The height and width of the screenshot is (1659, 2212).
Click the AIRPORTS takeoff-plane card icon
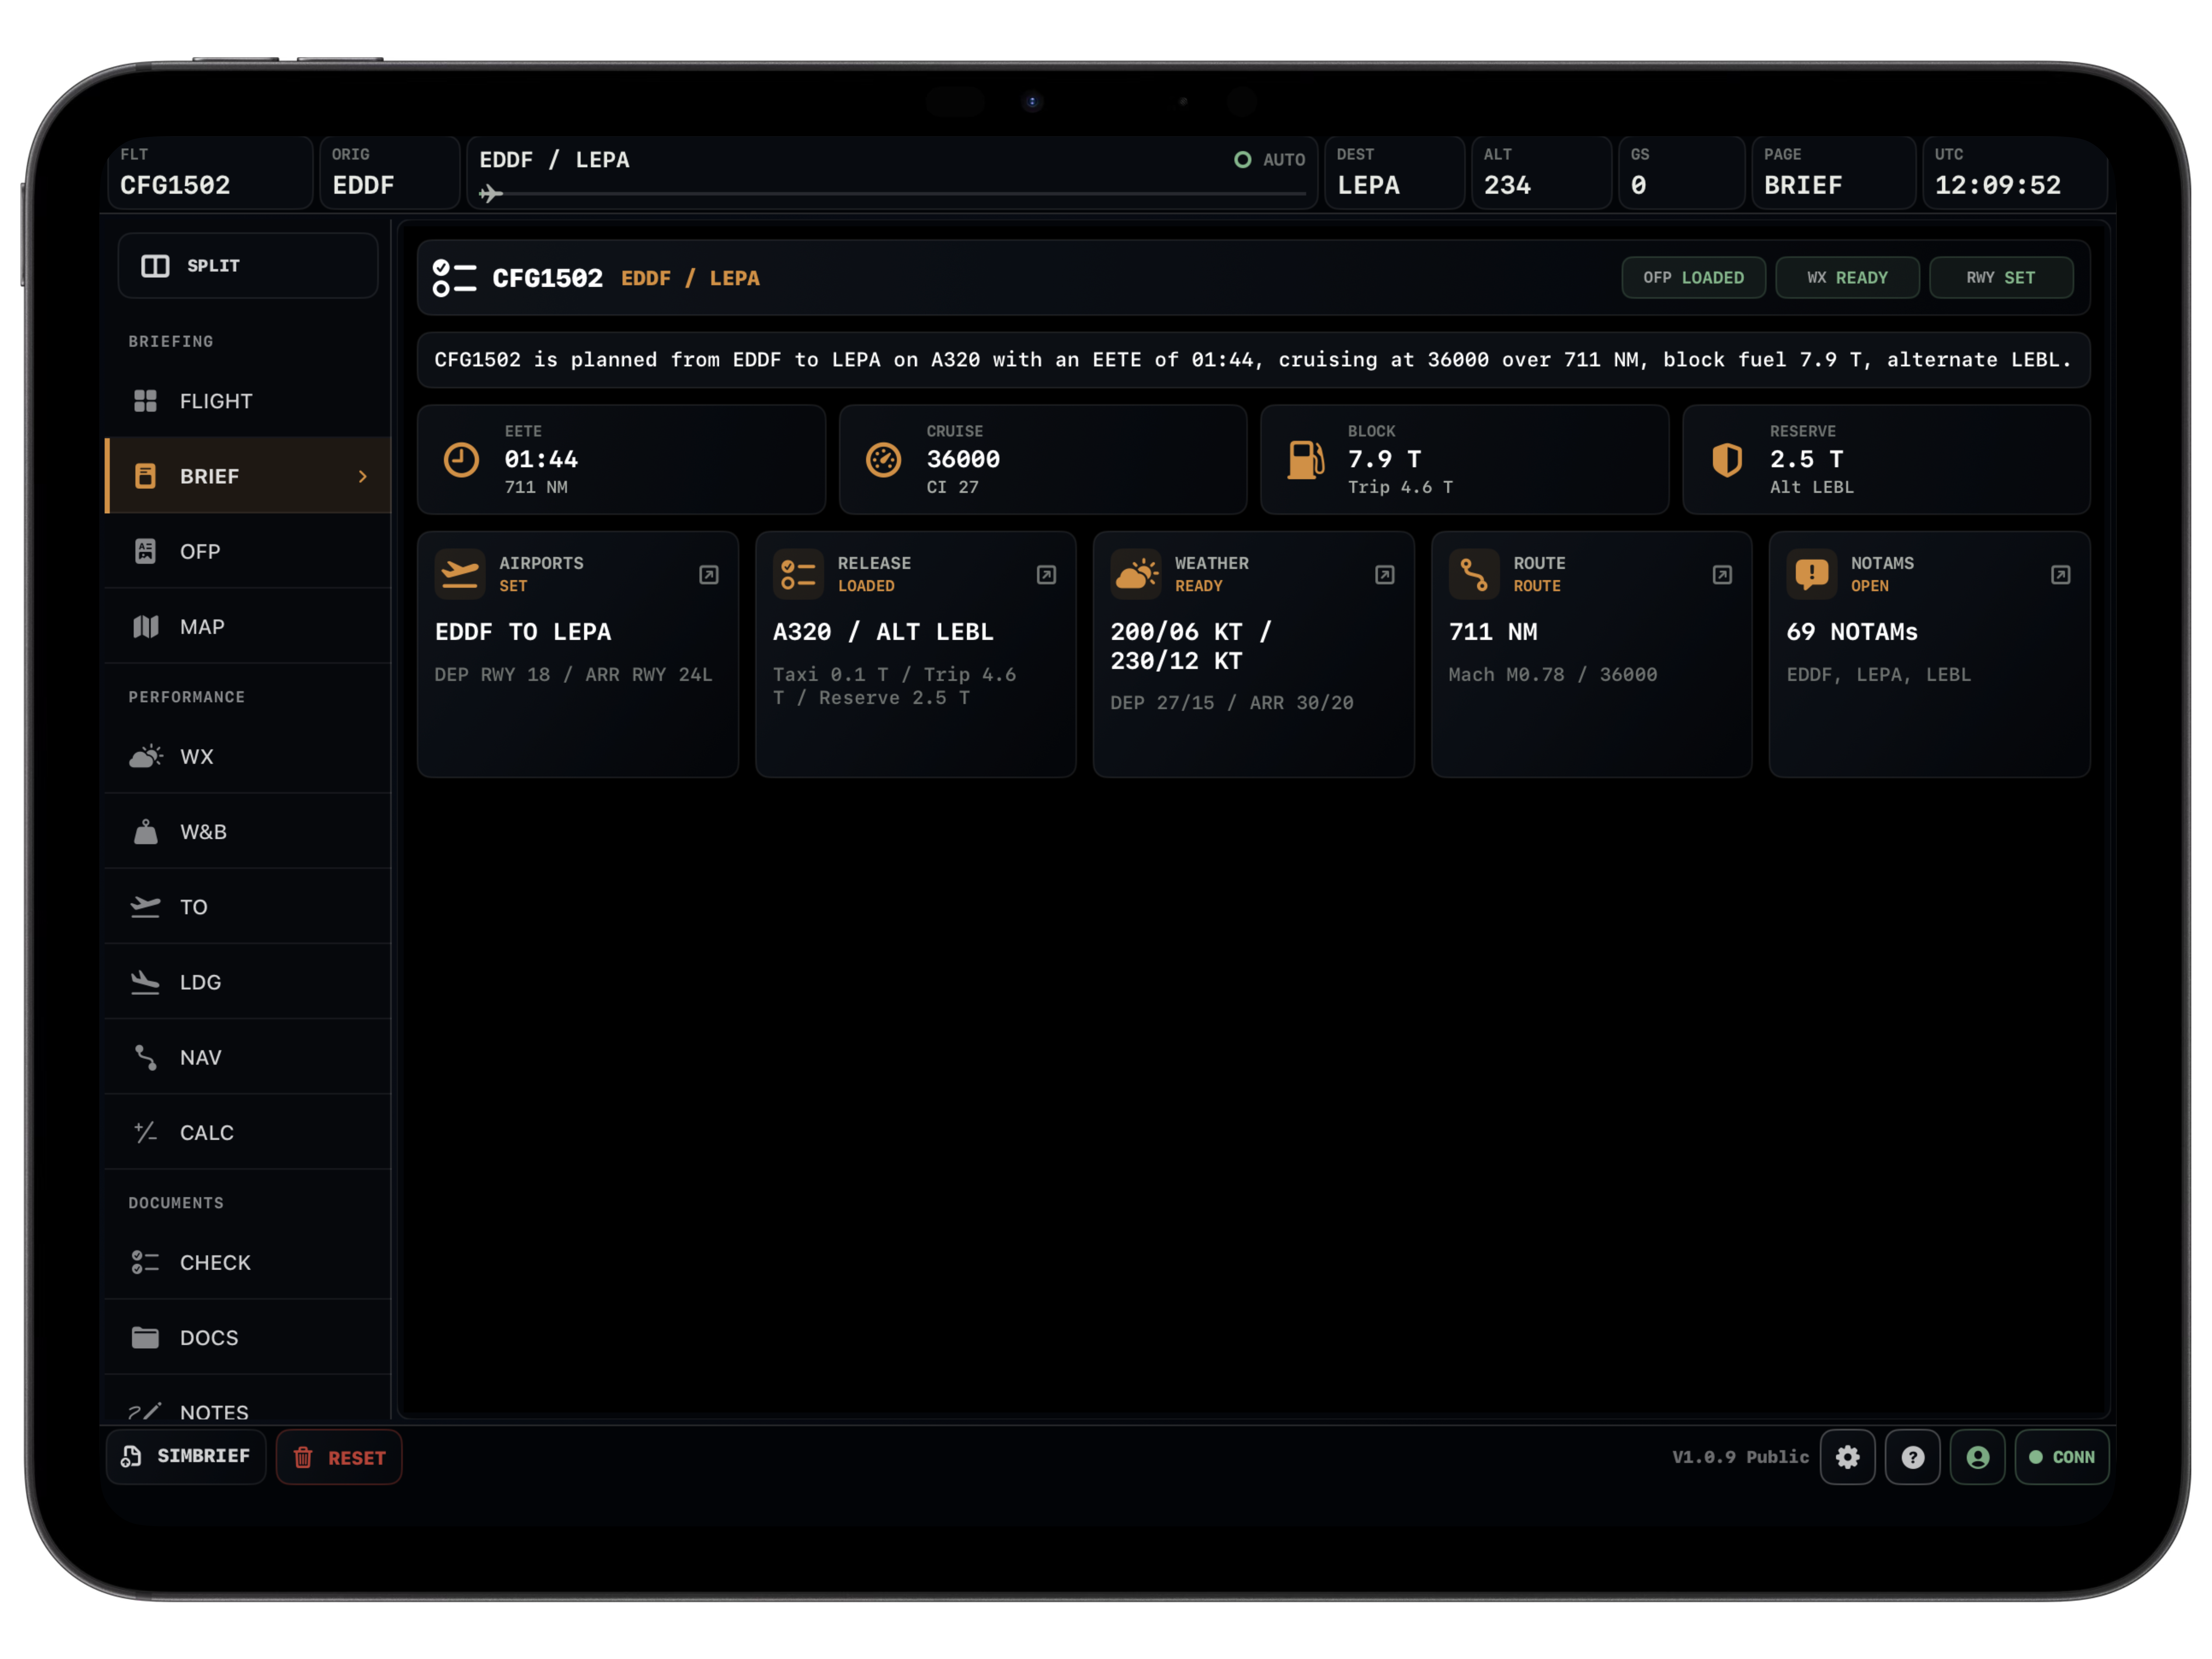point(460,574)
